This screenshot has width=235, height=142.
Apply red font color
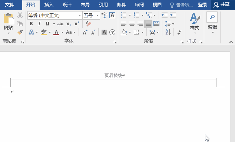point(56,32)
